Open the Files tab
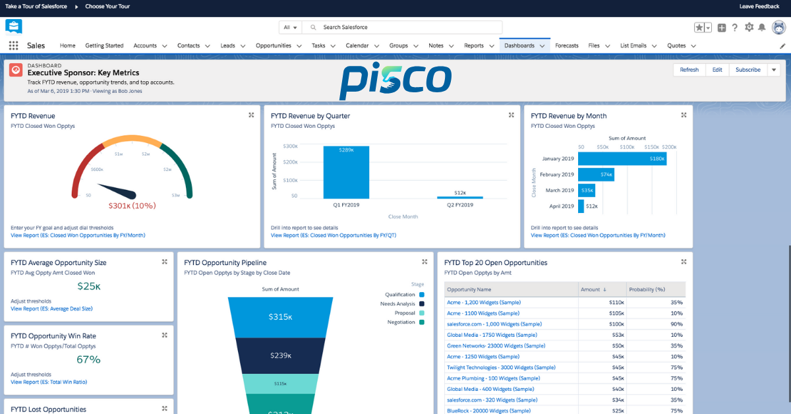The width and height of the screenshot is (791, 414). coord(594,46)
